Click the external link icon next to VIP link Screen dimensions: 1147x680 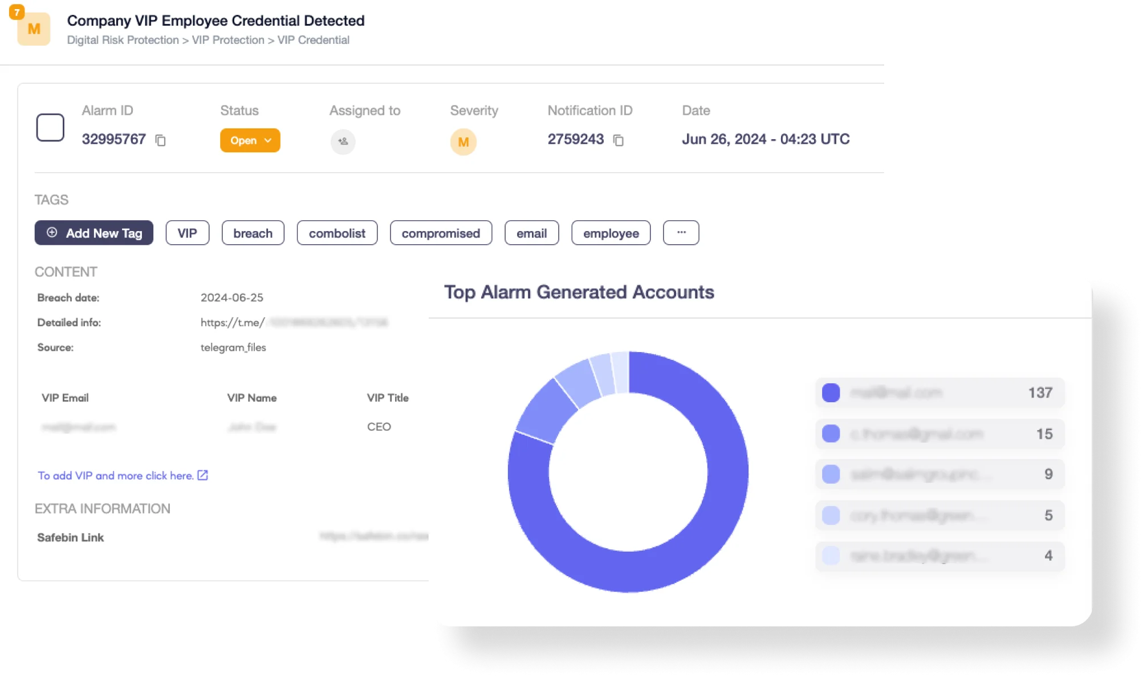[x=203, y=475]
